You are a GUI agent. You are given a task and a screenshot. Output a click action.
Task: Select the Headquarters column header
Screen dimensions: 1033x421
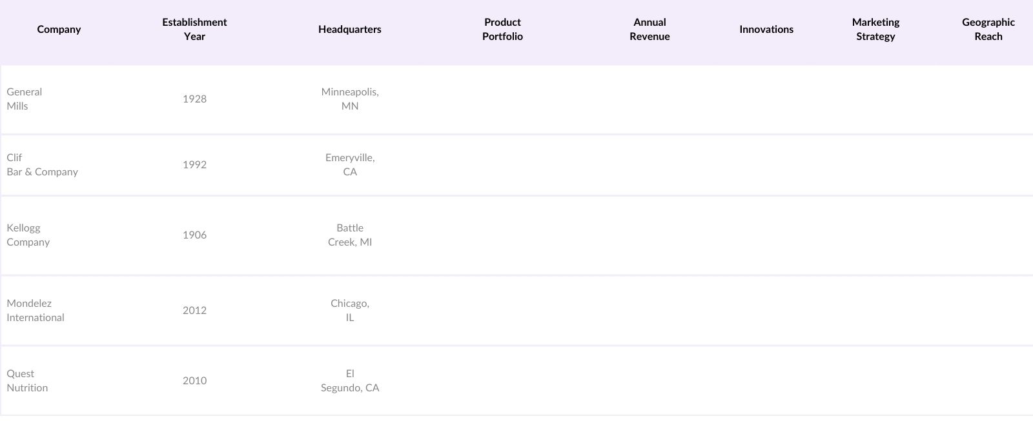349,30
